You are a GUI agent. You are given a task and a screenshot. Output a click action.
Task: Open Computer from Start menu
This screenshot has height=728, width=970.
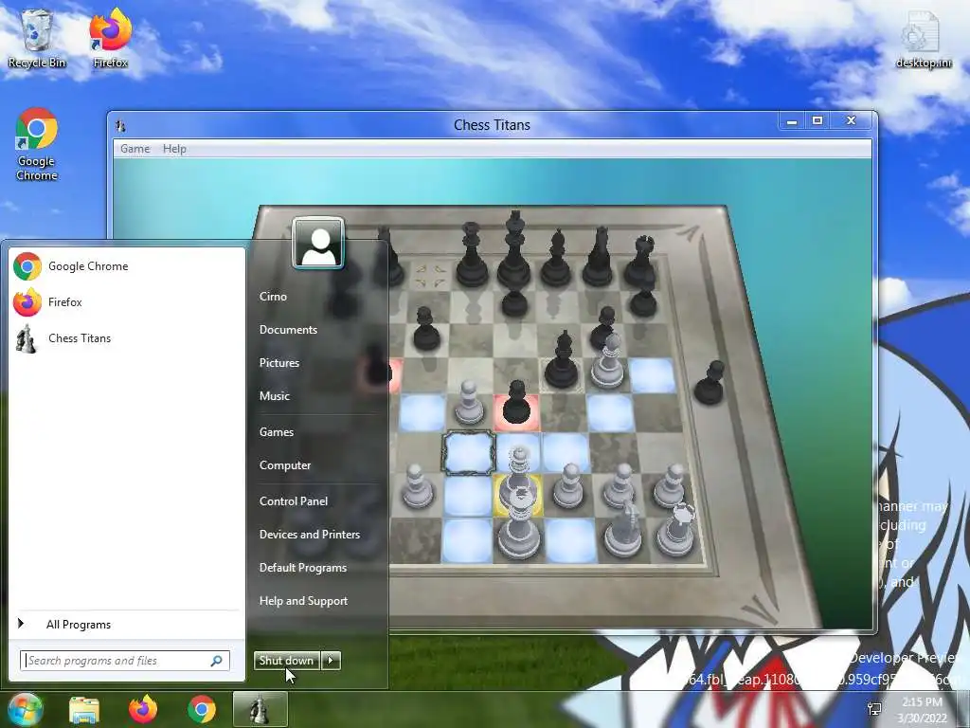tap(284, 465)
